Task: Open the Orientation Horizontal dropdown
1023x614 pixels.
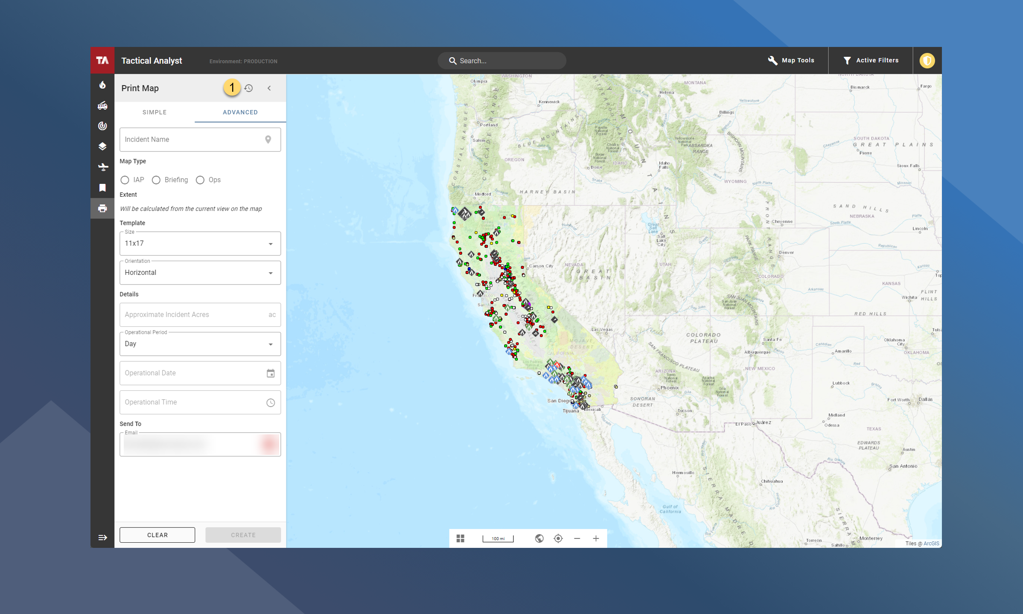Action: 200,273
